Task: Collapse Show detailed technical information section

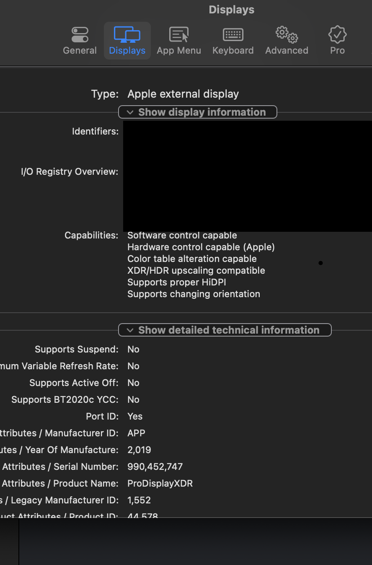Action: [x=225, y=330]
